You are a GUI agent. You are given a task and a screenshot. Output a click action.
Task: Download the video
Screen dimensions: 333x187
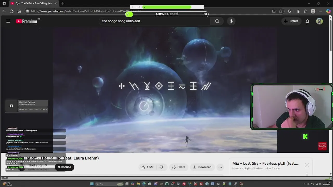pos(202,167)
